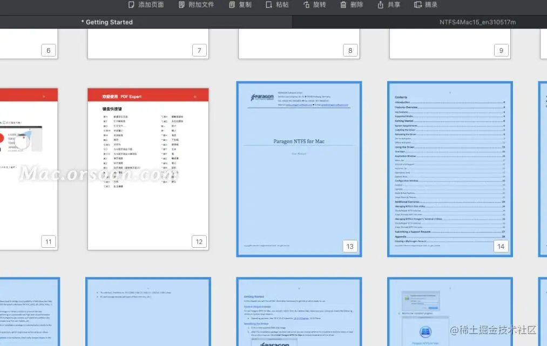Select page 8 thumbnail

tap(299, 44)
